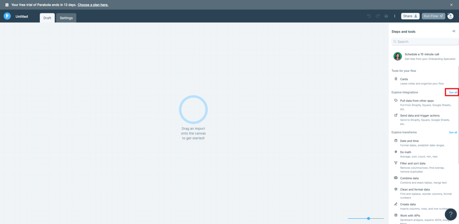
Task: Open Schedule a 15-minute call offer
Action: [425, 56]
